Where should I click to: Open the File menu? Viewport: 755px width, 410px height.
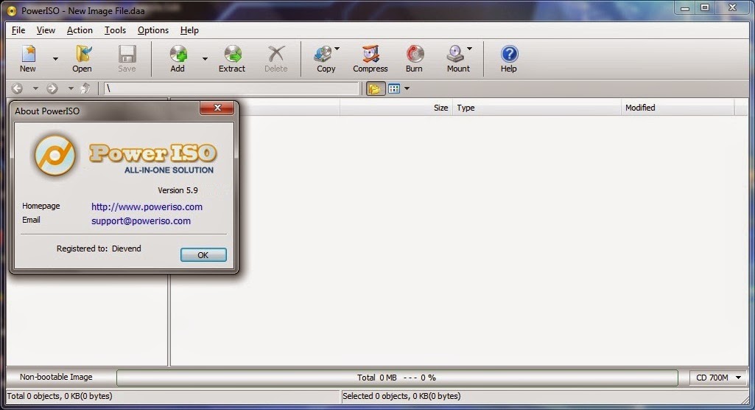(18, 30)
